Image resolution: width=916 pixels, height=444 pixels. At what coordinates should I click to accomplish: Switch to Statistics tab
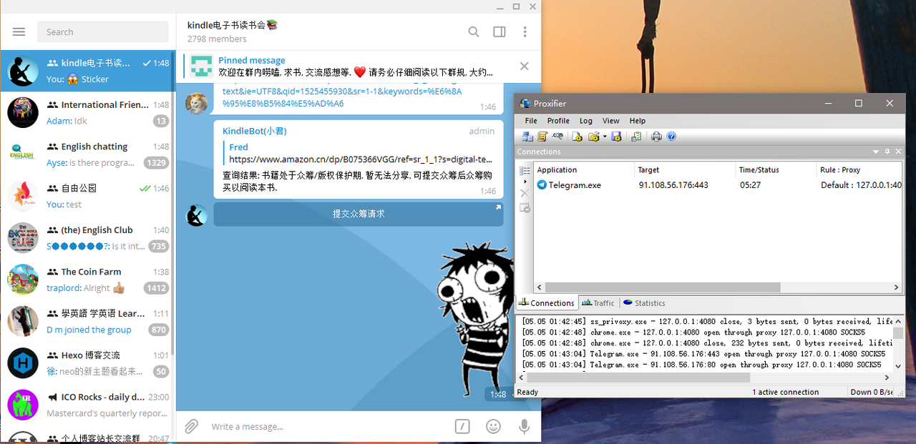(x=644, y=303)
